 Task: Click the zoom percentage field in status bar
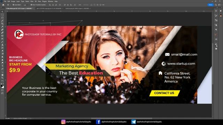pos(8,118)
